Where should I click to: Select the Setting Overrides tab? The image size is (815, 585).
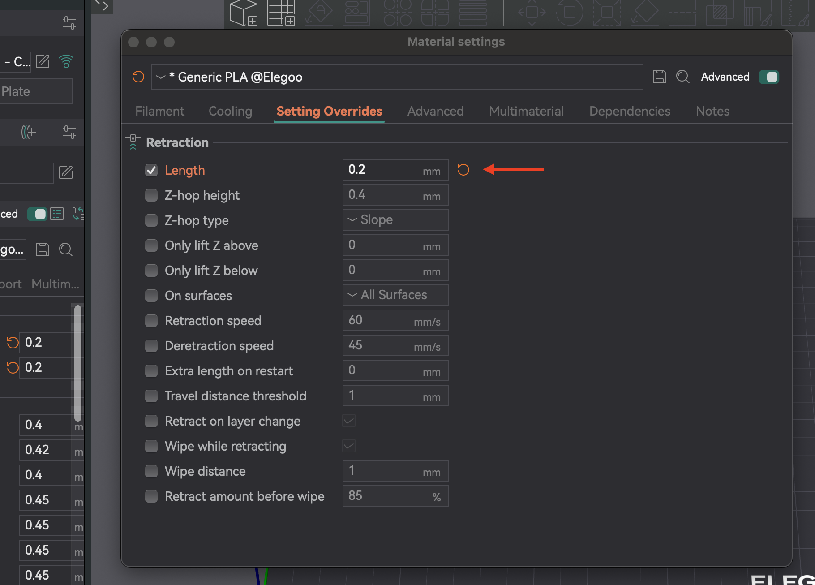(329, 111)
